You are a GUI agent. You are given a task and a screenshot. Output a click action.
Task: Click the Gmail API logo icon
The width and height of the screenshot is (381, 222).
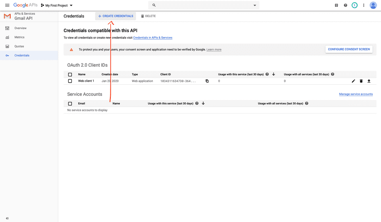7,16
